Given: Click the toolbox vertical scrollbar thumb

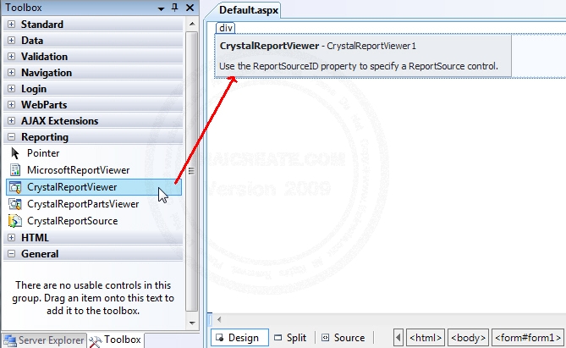Looking at the screenshot, I should tap(192, 171).
